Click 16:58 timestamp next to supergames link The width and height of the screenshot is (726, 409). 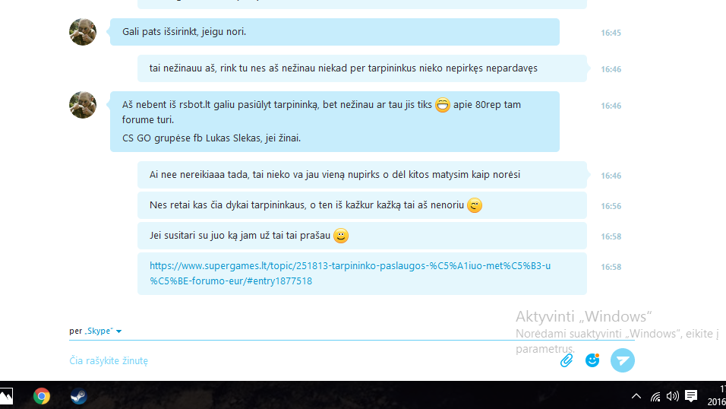(611, 267)
